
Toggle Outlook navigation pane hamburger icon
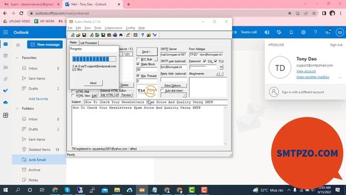coord(18,45)
